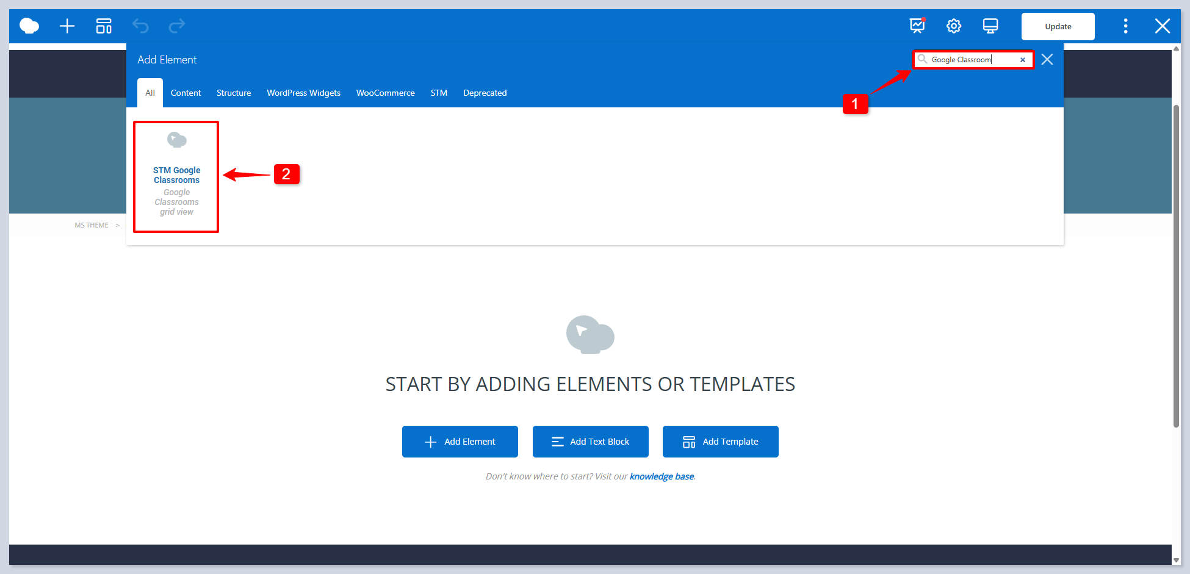Select the STM Google Classrooms element
Viewport: 1190px width, 574px height.
point(176,176)
